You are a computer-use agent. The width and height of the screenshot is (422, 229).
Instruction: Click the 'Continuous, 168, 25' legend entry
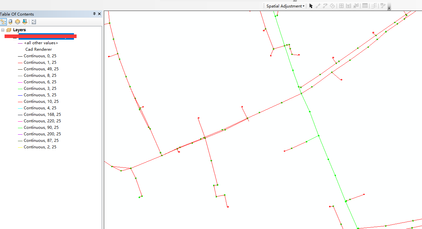[x=42, y=114]
